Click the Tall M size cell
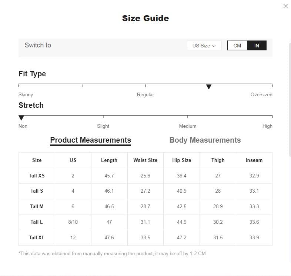Screen dimensions: 291x276 pos(37,206)
